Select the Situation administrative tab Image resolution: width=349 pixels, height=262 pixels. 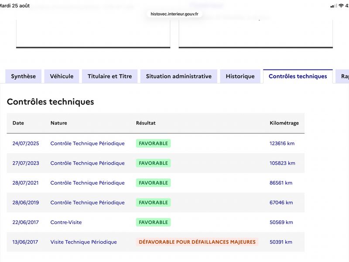pyautogui.click(x=179, y=76)
